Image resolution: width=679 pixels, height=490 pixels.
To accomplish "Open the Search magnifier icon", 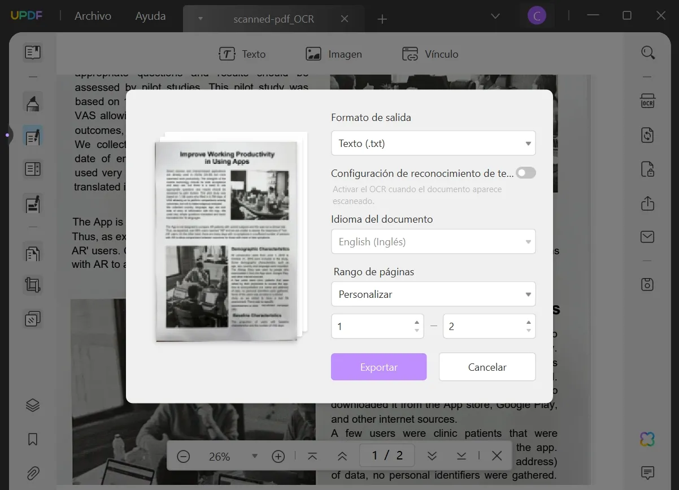I will pos(648,53).
